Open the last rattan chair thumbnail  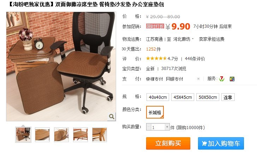click(100, 135)
